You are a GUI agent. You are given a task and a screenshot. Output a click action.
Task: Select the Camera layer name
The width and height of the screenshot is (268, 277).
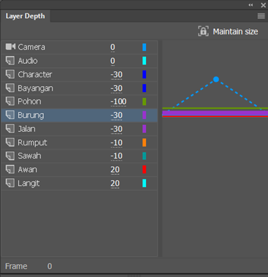(x=32, y=47)
